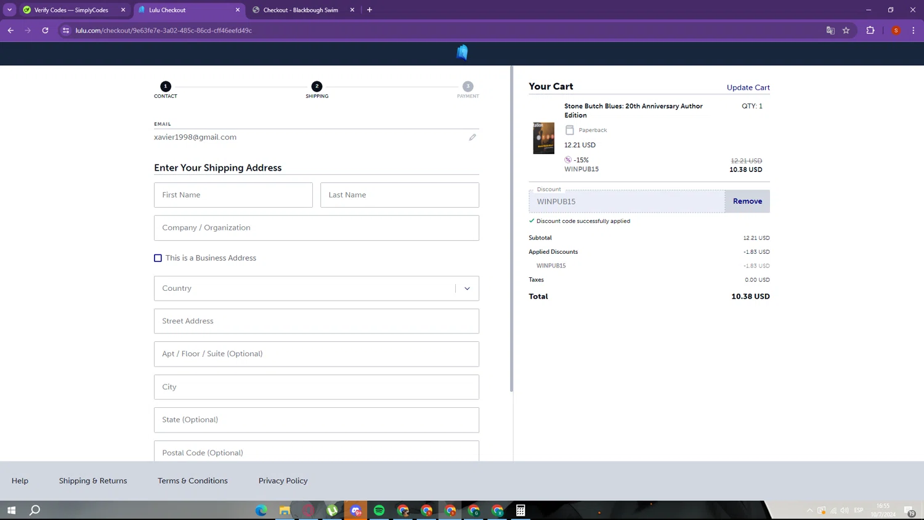Click the Lulu logo in the header
This screenshot has height=520, width=924.
pos(462,53)
